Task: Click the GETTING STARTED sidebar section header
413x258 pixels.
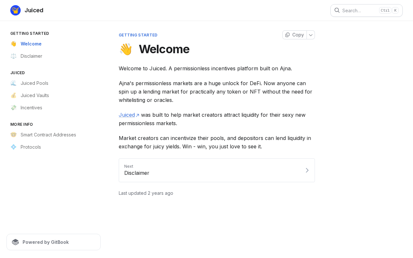Action: pos(30,34)
